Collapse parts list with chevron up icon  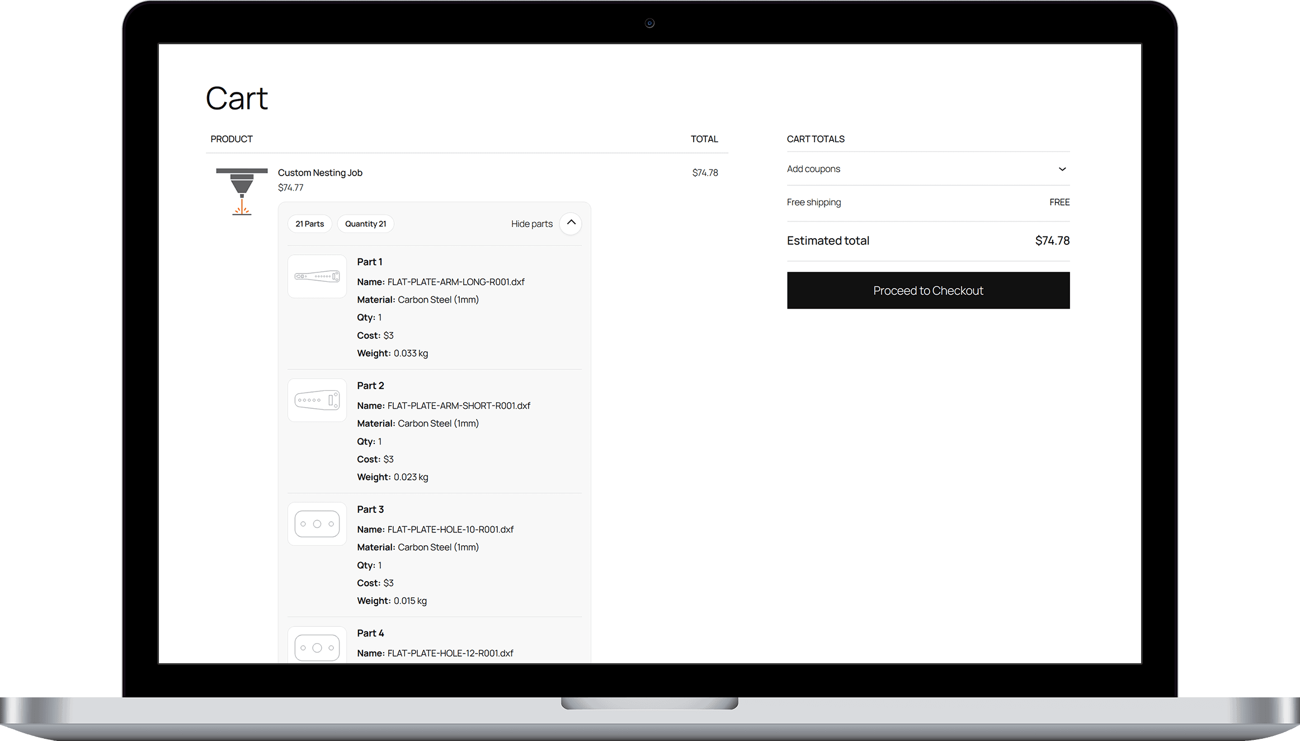coord(571,223)
